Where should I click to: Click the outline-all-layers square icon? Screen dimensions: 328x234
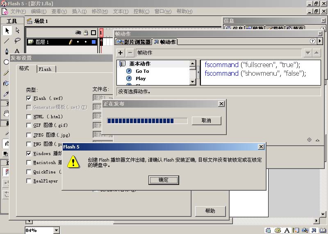pos(93,33)
